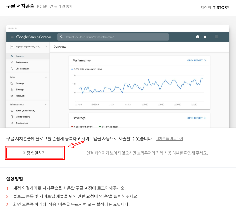Click the Index section label
The height and width of the screenshot is (211, 236).
click(13, 77)
